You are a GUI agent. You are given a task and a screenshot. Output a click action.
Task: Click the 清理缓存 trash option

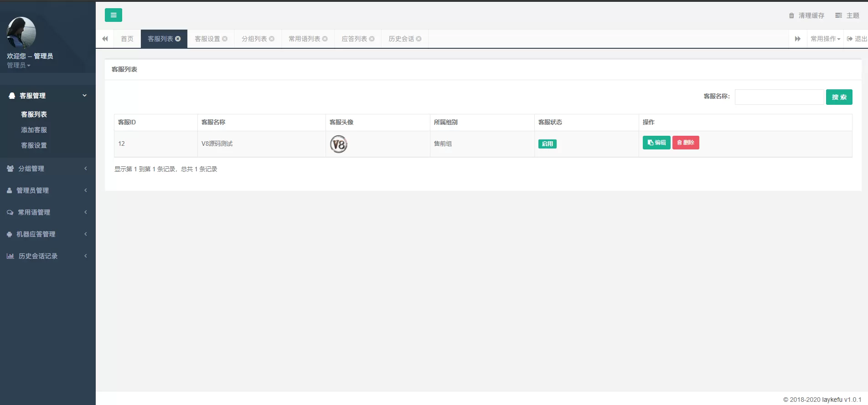coord(806,15)
